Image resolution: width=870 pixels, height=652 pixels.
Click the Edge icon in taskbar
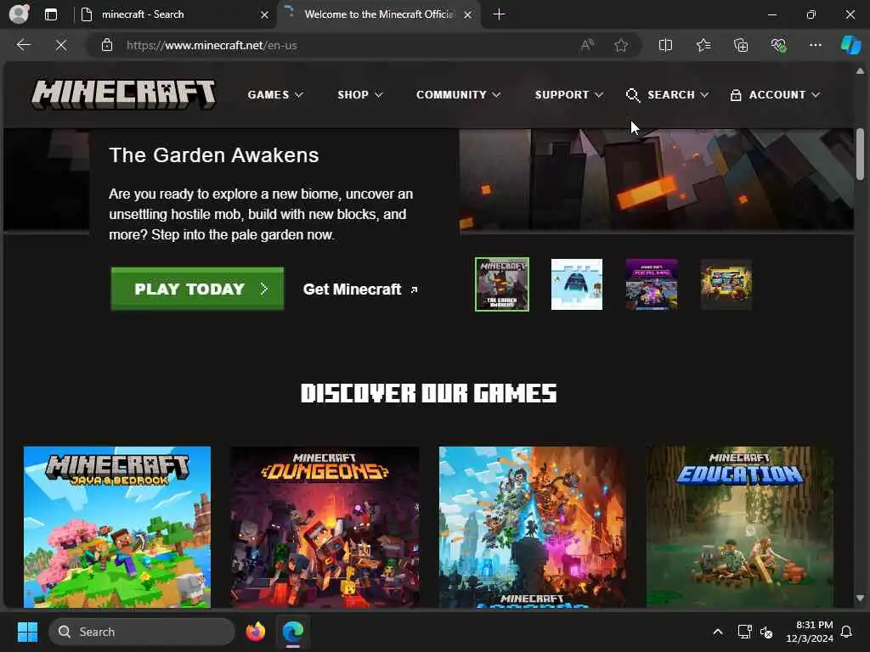pos(293,632)
